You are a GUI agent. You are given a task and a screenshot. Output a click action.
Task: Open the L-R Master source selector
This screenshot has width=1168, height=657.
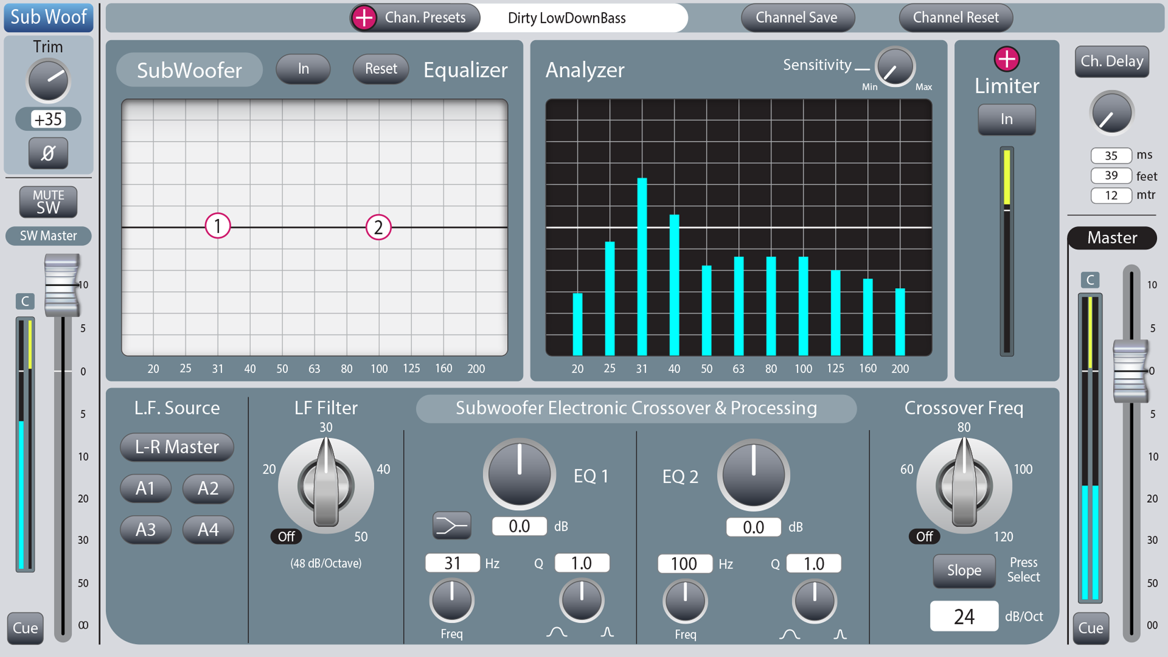pyautogui.click(x=177, y=447)
